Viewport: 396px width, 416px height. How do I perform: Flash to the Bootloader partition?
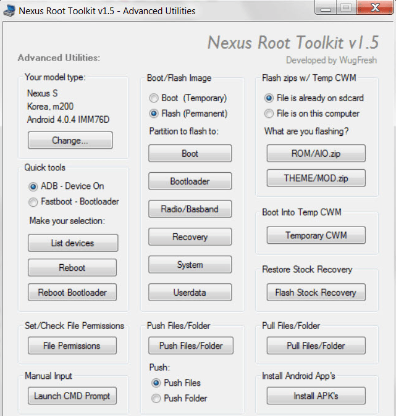[190, 181]
